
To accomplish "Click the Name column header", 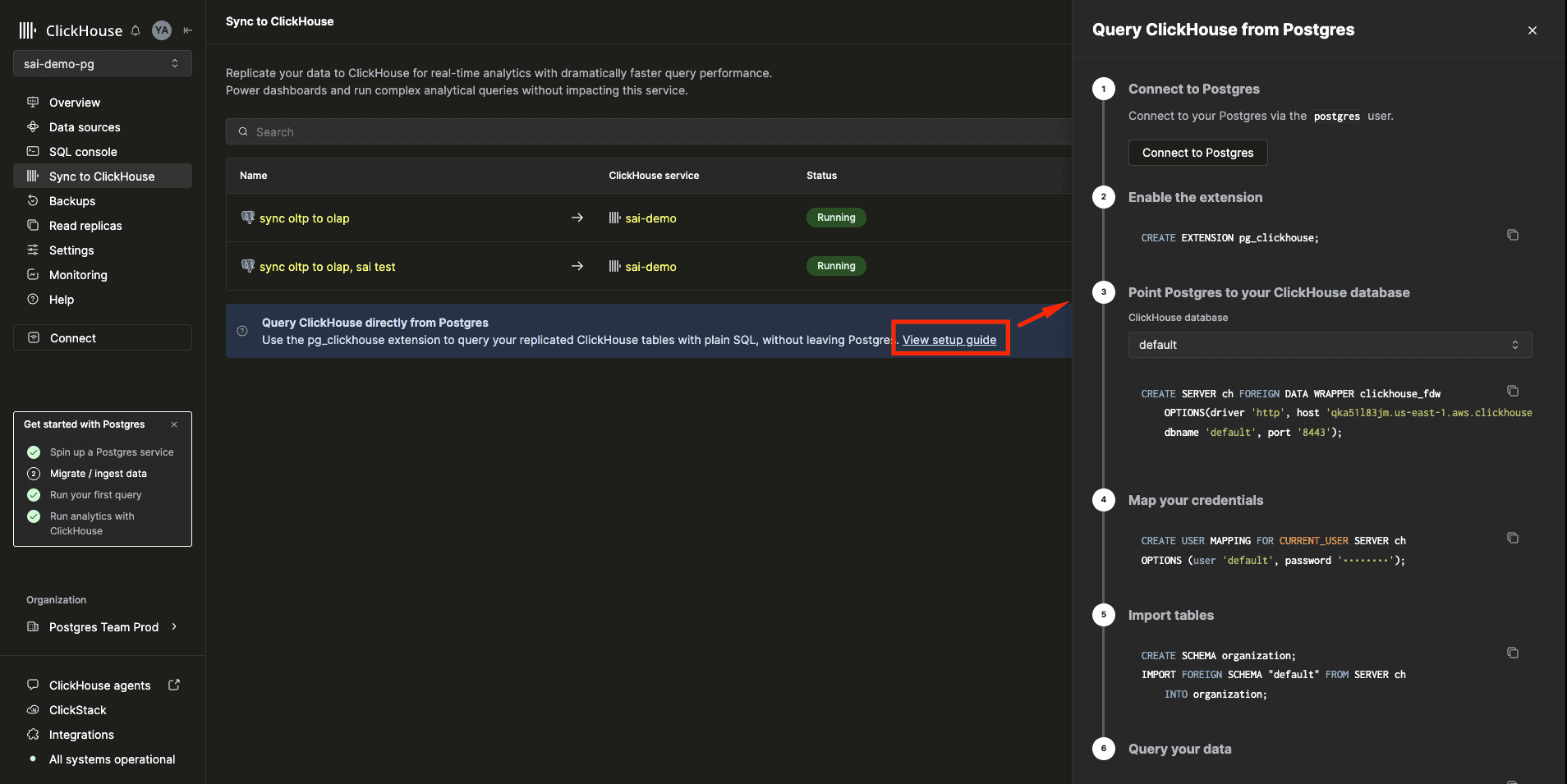I will (x=254, y=176).
